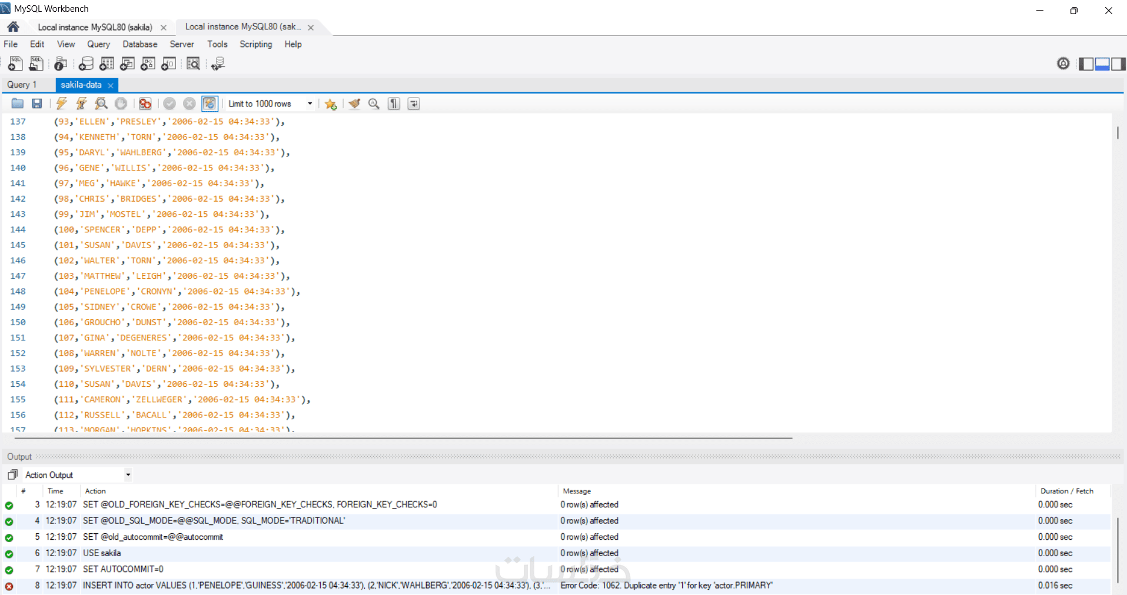Close the truncated Local instance MySQL80 (sak... tab
This screenshot has width=1127, height=595.
click(x=311, y=28)
